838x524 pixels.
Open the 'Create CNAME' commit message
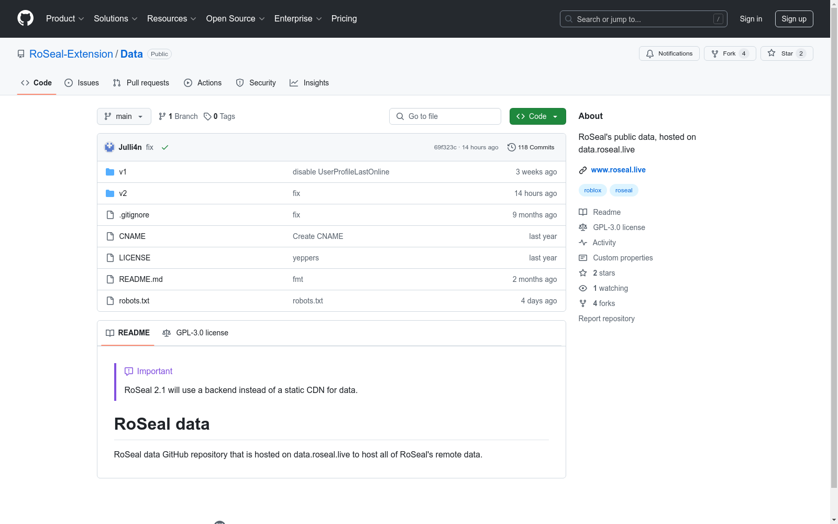pos(318,236)
